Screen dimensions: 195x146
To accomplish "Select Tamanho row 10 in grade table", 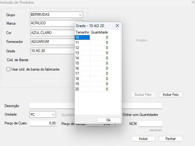I will [82, 37].
